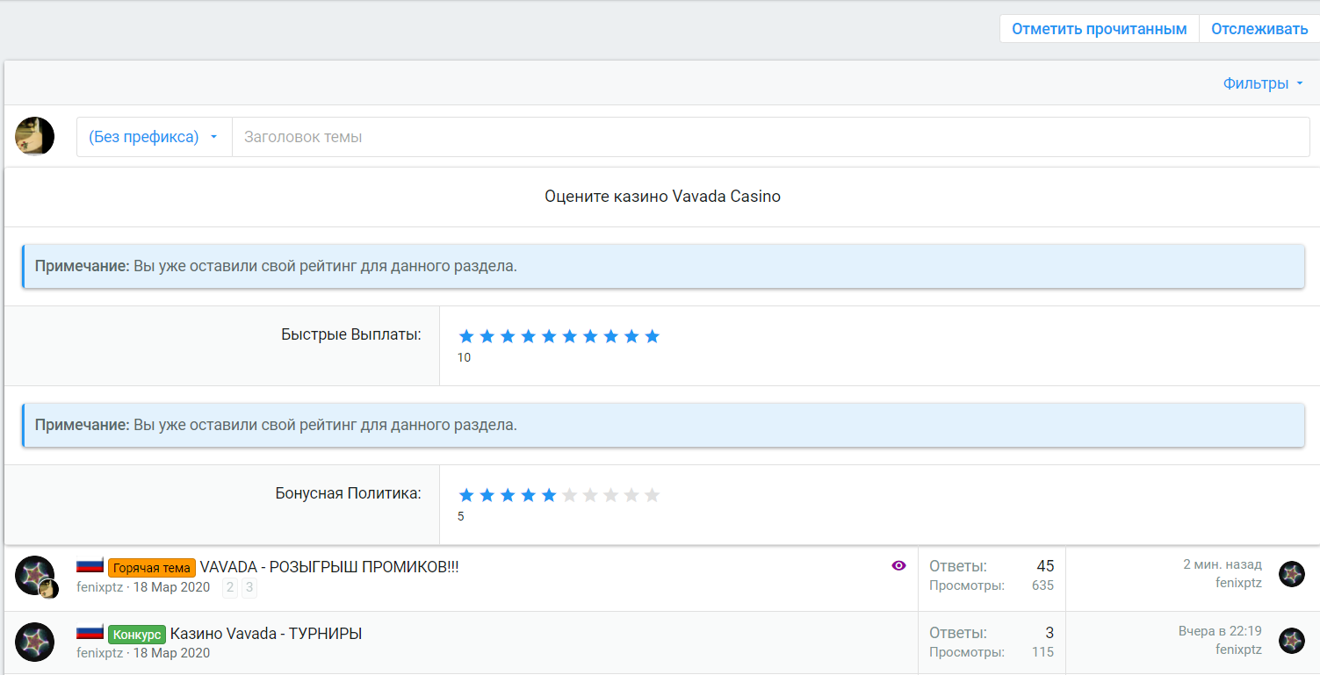The height and width of the screenshot is (675, 1320).
Task: Click fenixptz author avatar on РОЗЫГРЫШ ПРОМИКОВ thread
Action: click(35, 576)
